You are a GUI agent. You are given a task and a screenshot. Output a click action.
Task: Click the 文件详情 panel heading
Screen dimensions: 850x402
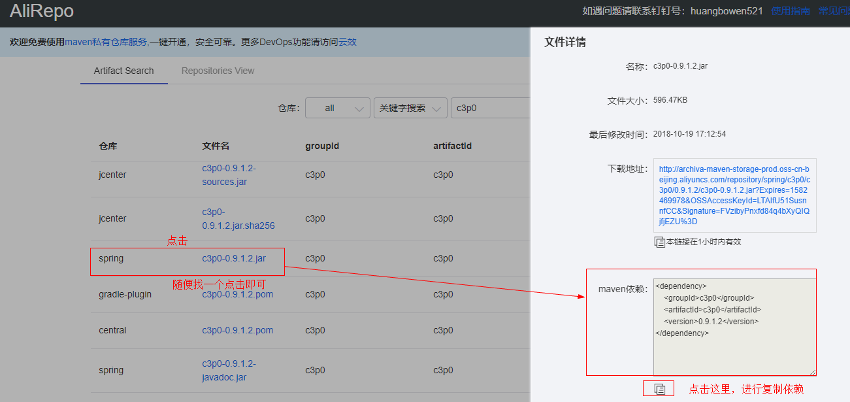point(565,42)
